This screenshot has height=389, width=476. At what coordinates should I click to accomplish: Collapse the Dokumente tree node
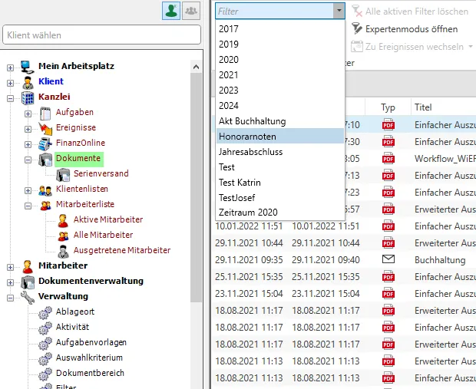(28, 160)
